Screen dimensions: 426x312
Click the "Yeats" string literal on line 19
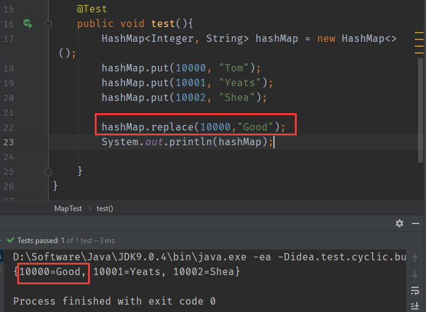[239, 82]
